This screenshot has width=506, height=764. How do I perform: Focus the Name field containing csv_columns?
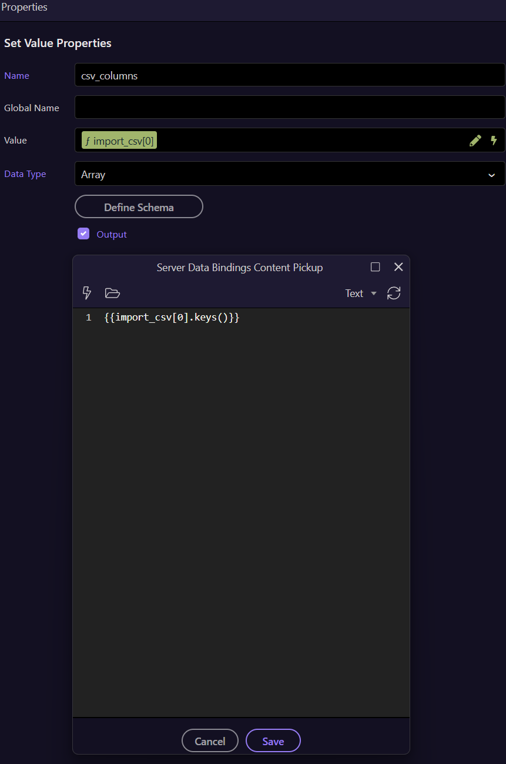pyautogui.click(x=289, y=76)
